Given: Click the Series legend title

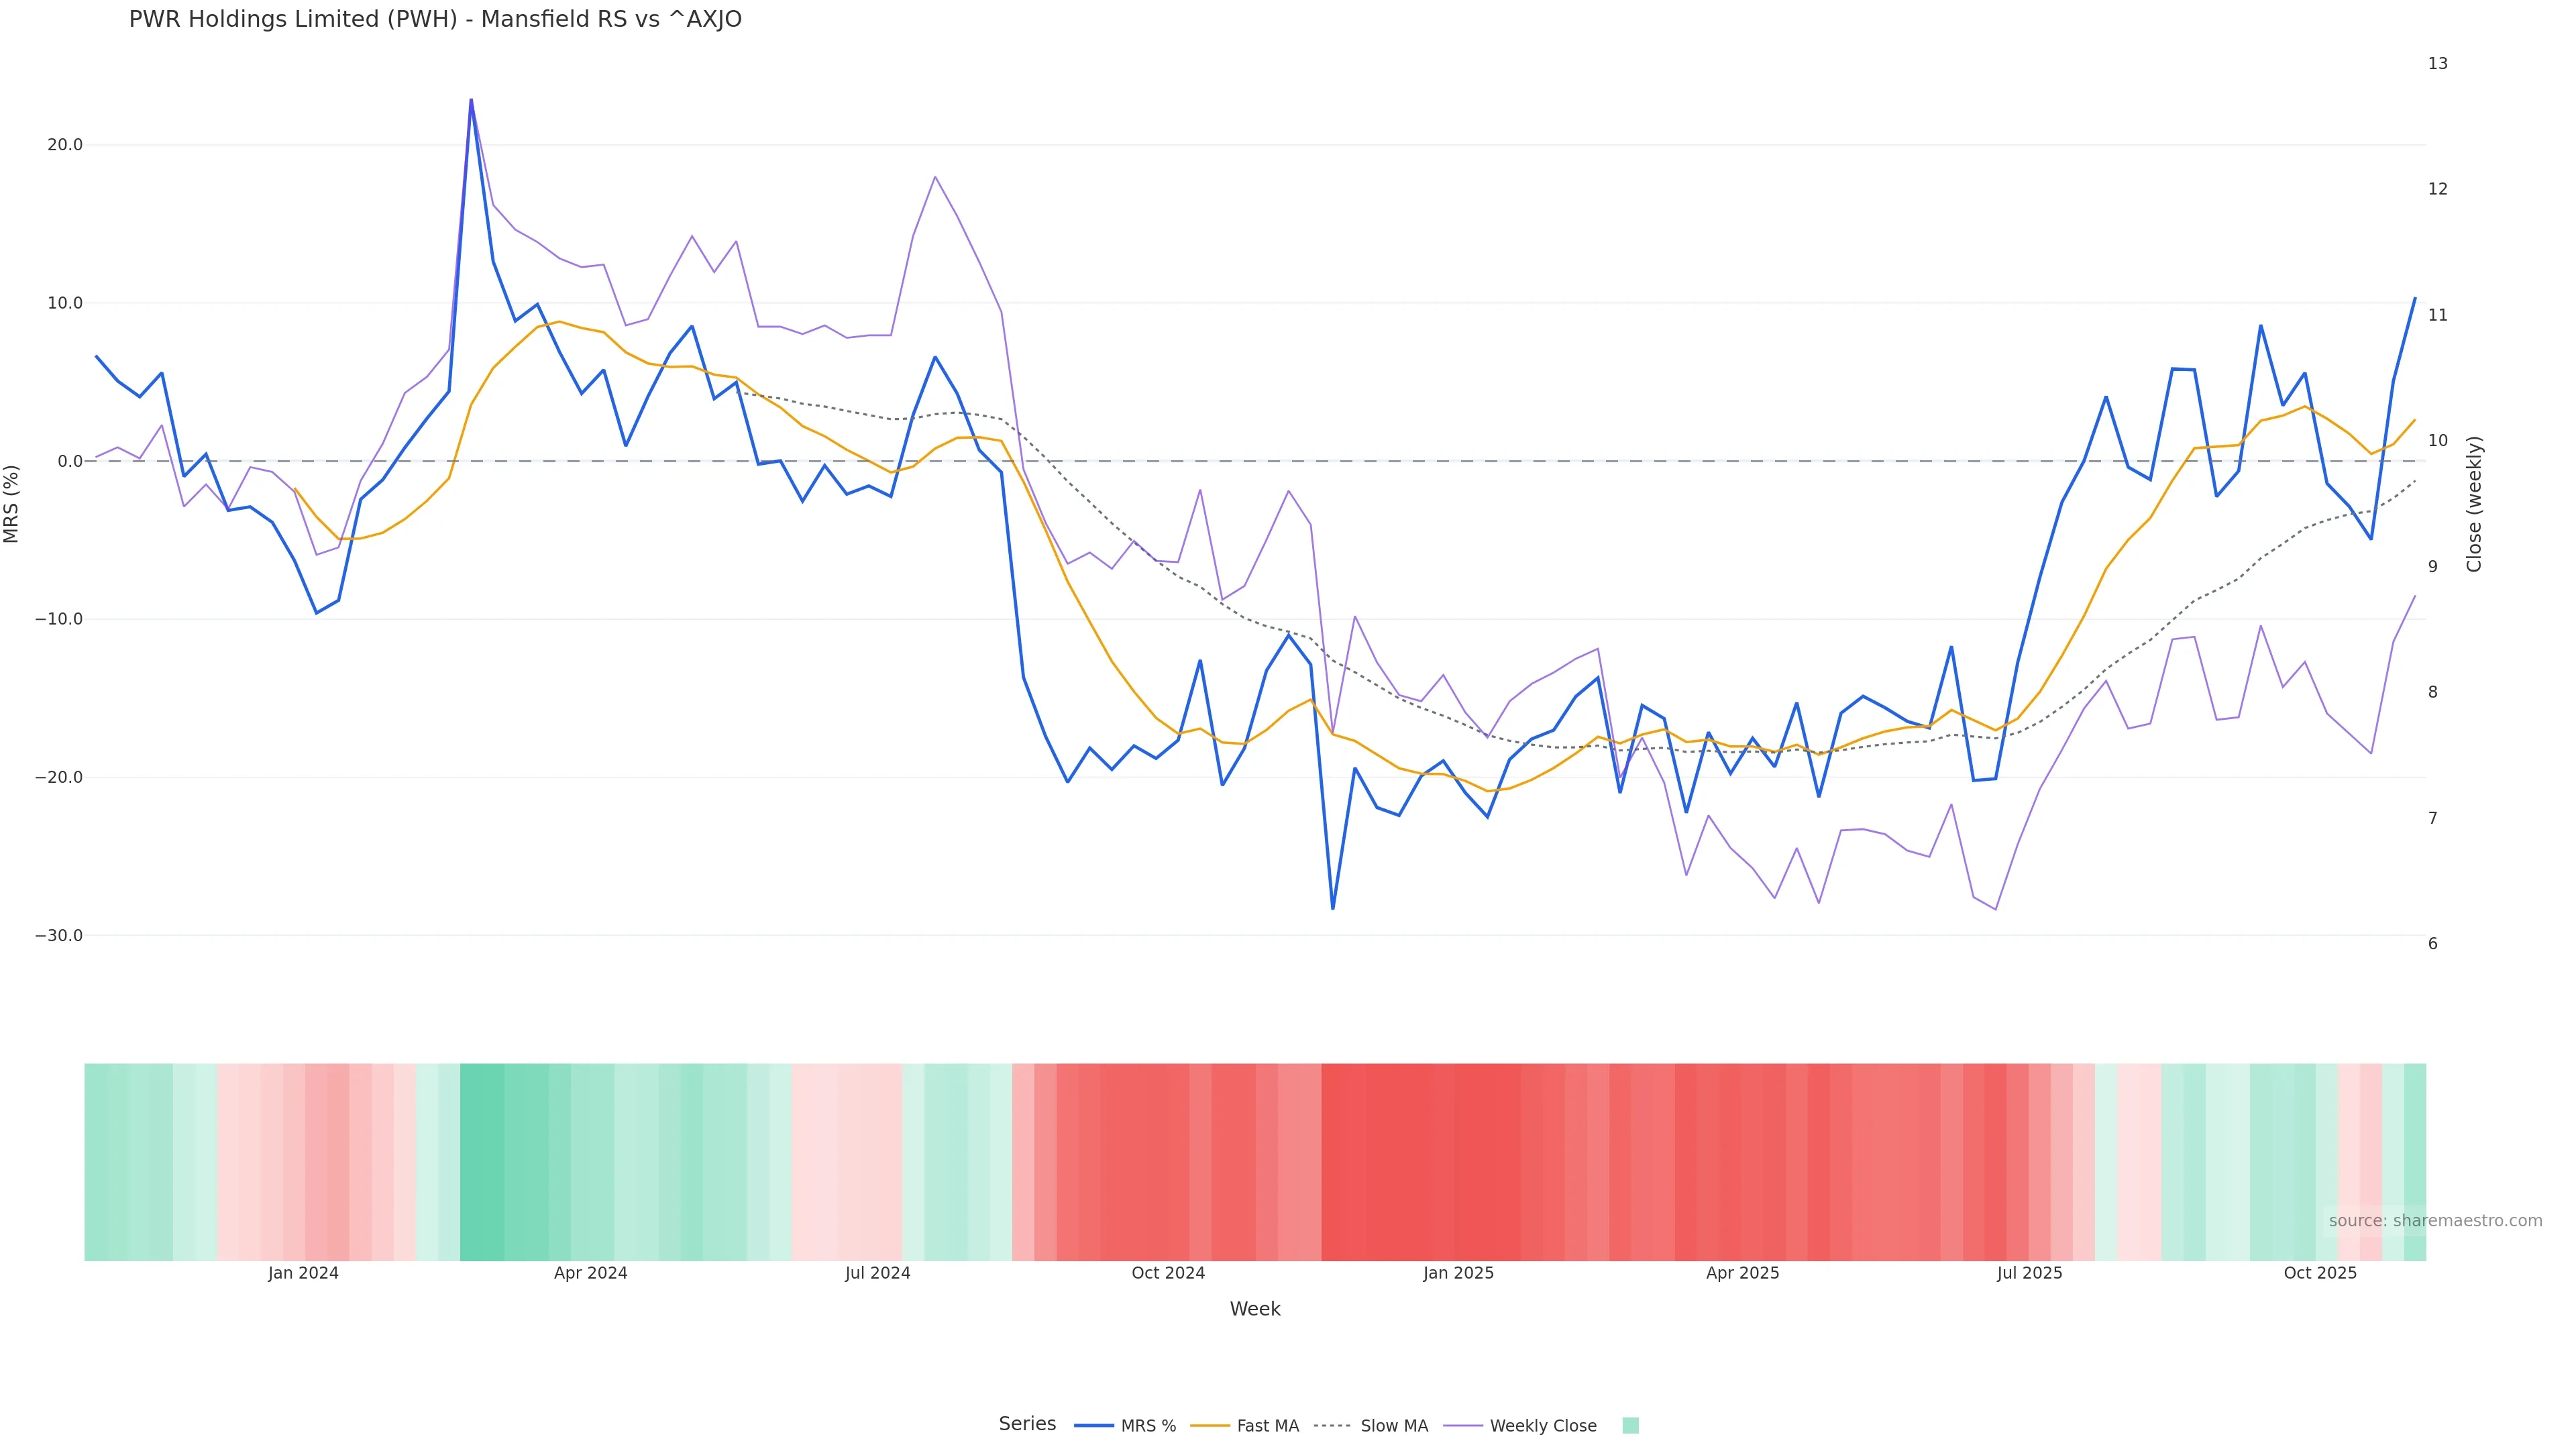Looking at the screenshot, I should 1027,1424.
